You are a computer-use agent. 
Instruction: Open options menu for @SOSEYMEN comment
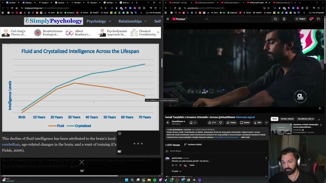tap(266, 158)
